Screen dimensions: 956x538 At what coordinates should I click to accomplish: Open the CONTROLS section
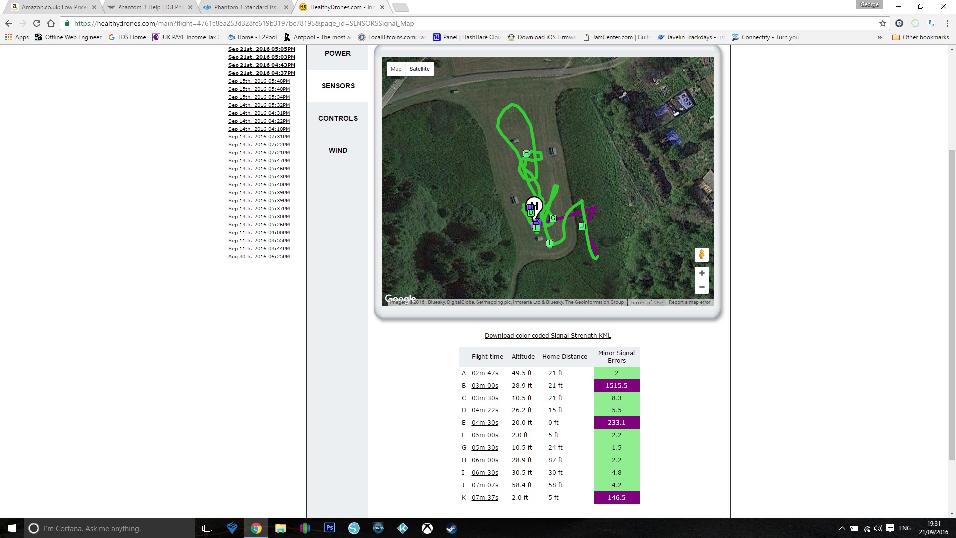click(338, 118)
